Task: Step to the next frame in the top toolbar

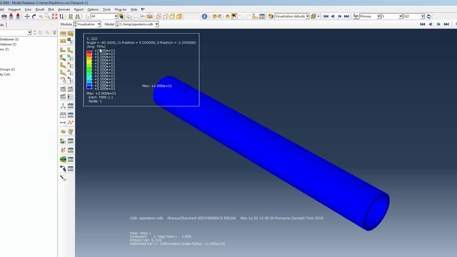Action: tap(340, 16)
